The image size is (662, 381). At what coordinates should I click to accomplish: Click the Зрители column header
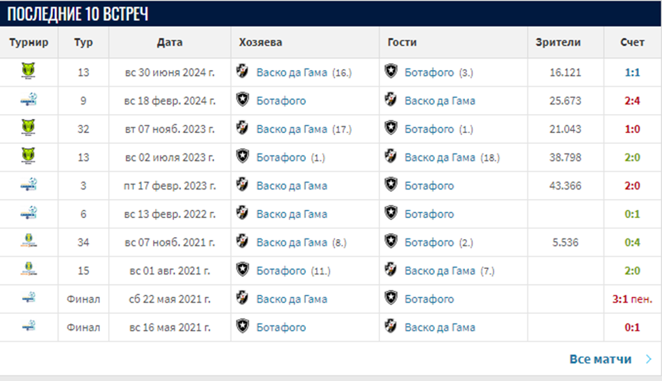pyautogui.click(x=558, y=42)
